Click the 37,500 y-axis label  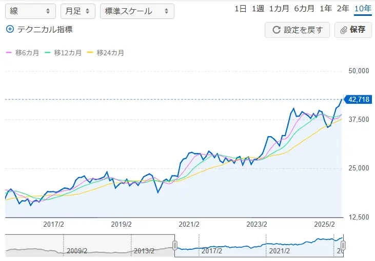pos(359,120)
